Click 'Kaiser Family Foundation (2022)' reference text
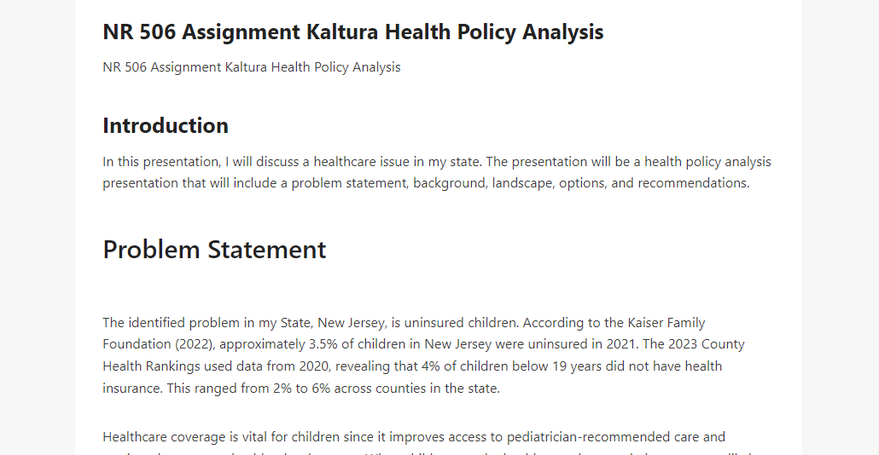This screenshot has height=455, width=879. click(x=404, y=333)
